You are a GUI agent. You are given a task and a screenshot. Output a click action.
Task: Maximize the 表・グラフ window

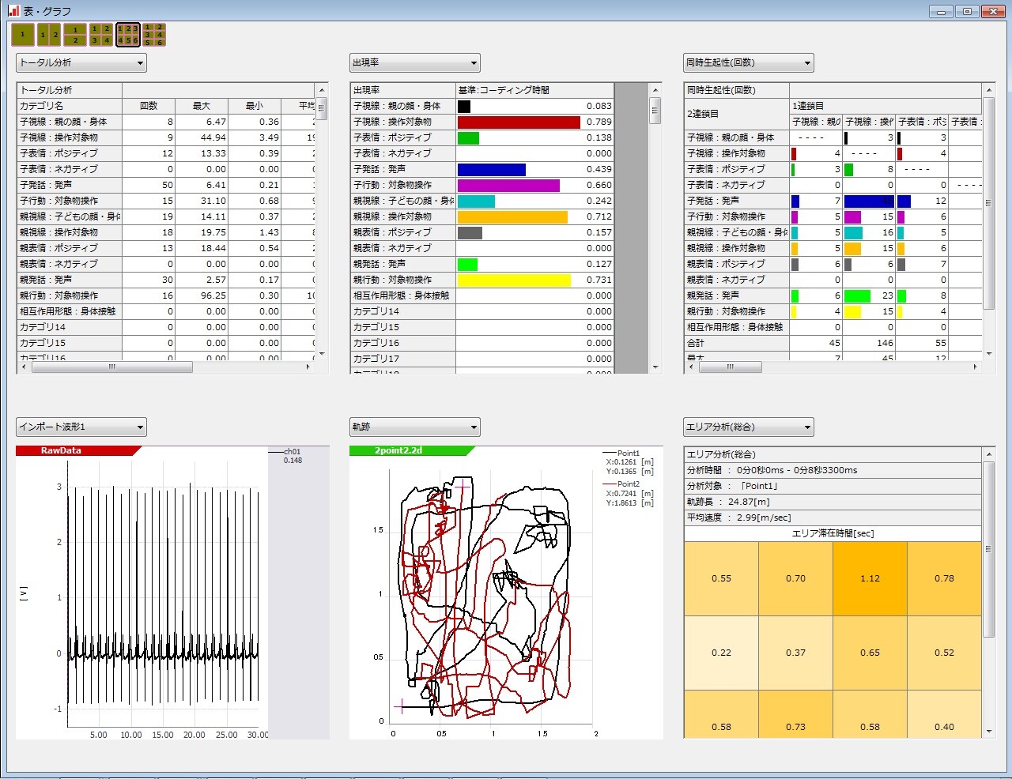point(966,11)
